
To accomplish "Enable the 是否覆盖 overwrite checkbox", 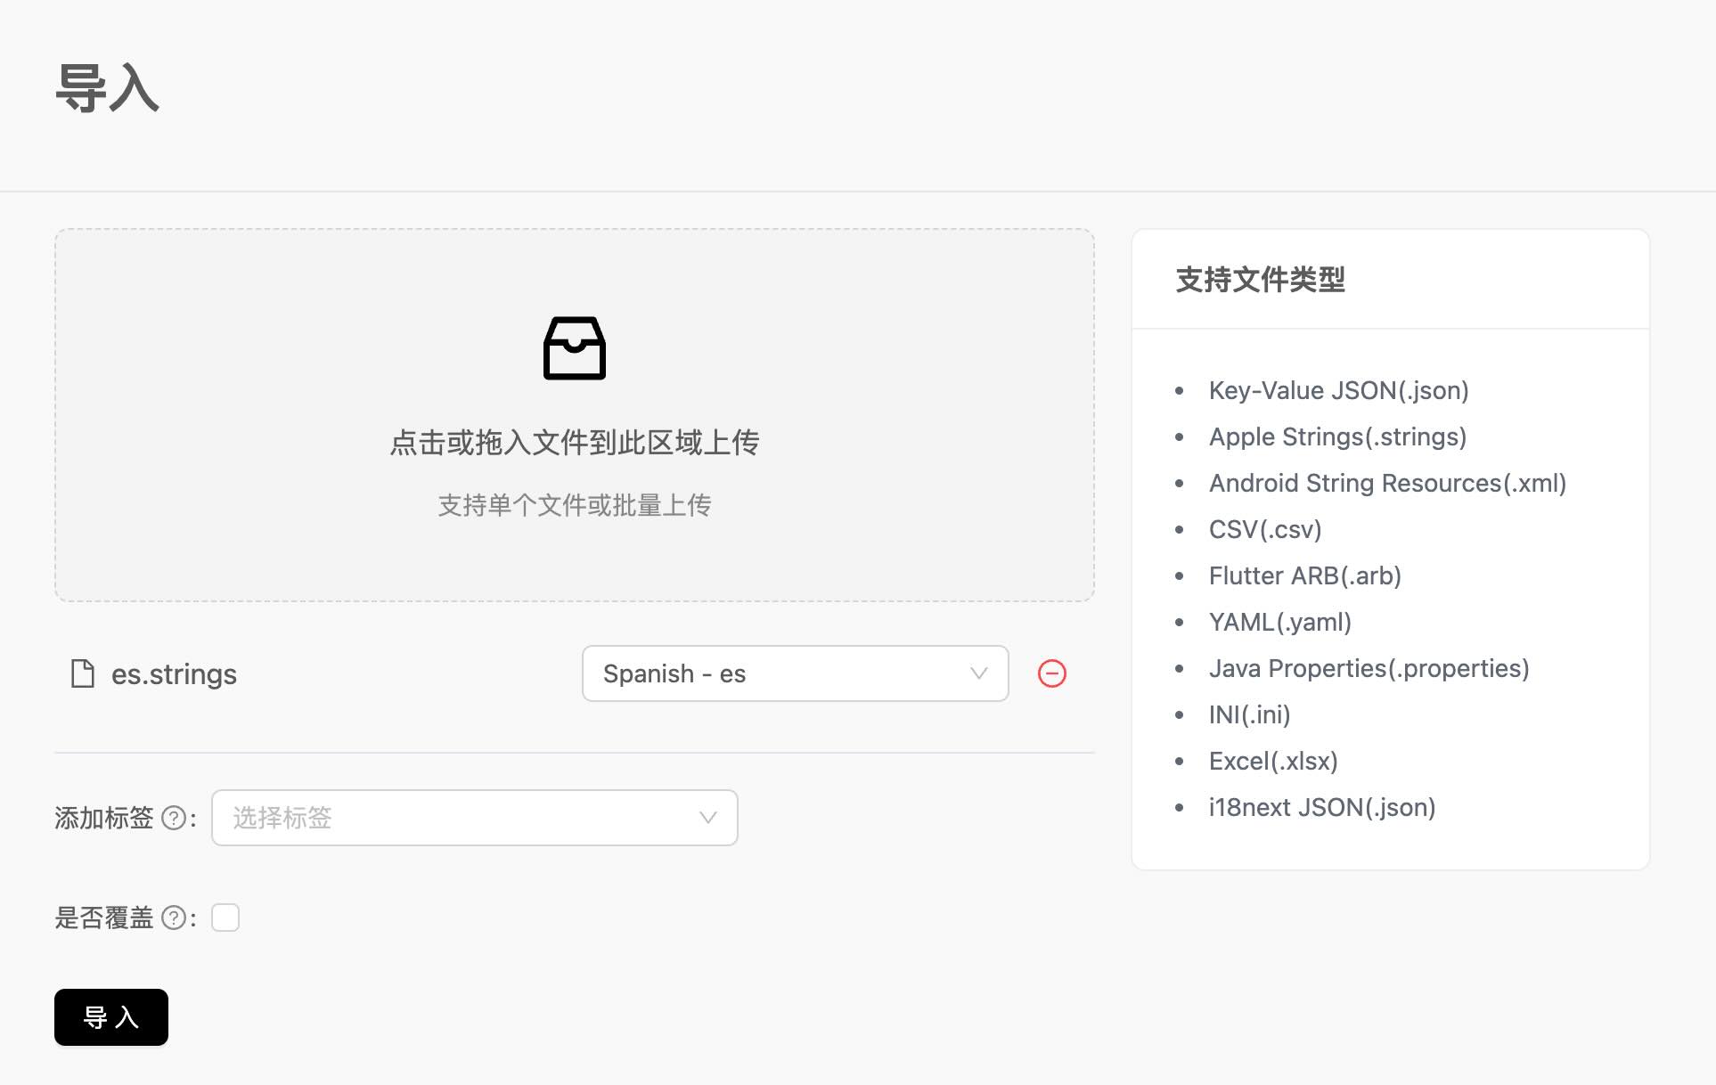I will 225,917.
